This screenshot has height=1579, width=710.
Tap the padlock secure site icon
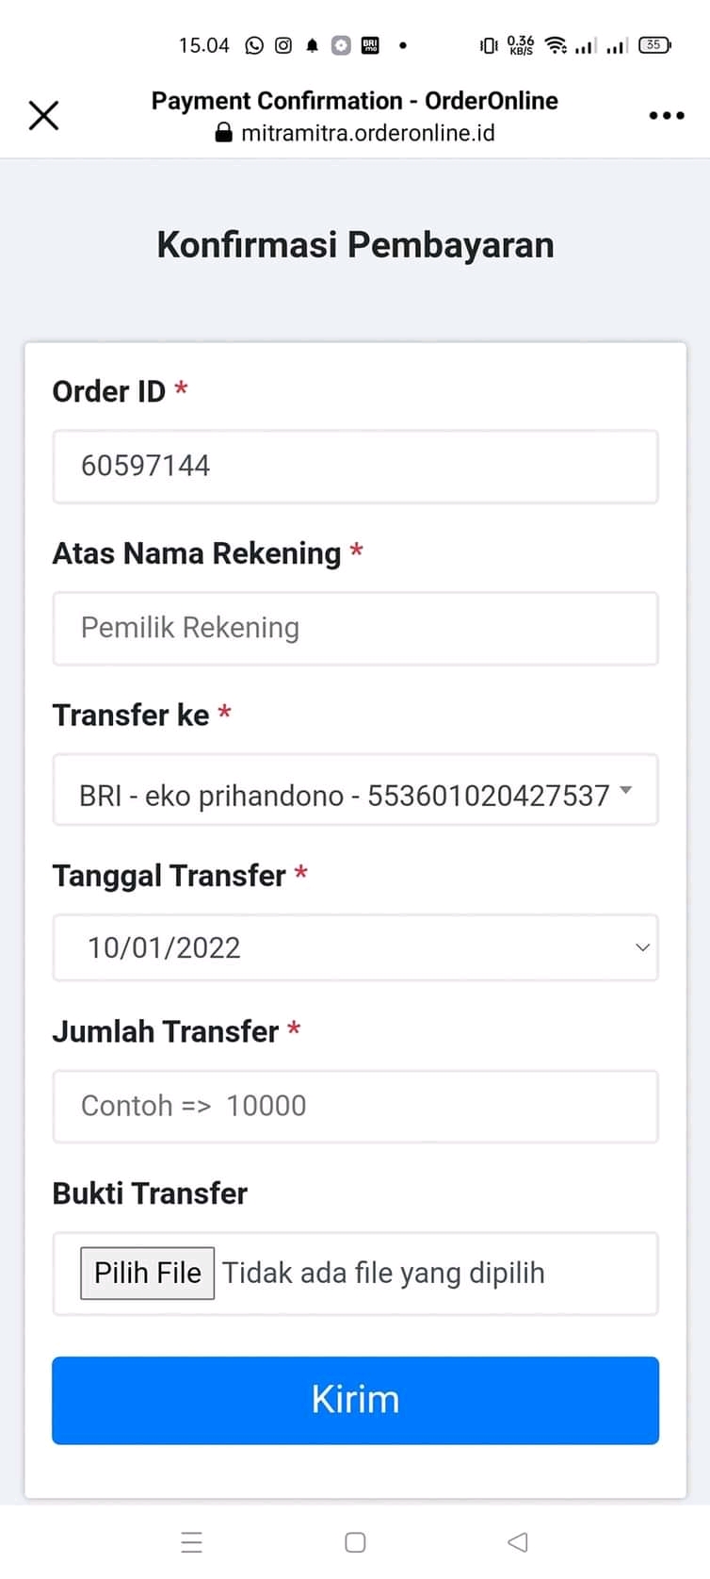click(x=223, y=133)
